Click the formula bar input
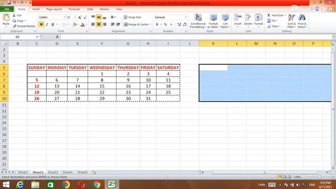This screenshot has width=336, height=189. (196, 37)
